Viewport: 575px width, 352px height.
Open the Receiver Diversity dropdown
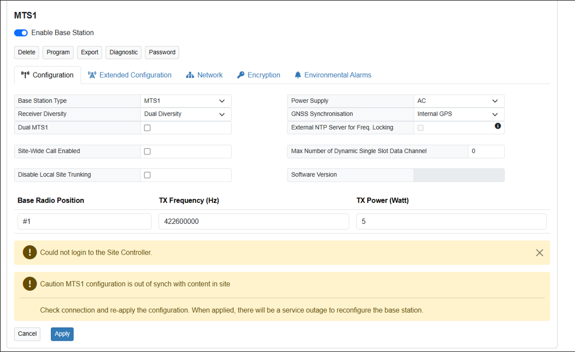186,114
